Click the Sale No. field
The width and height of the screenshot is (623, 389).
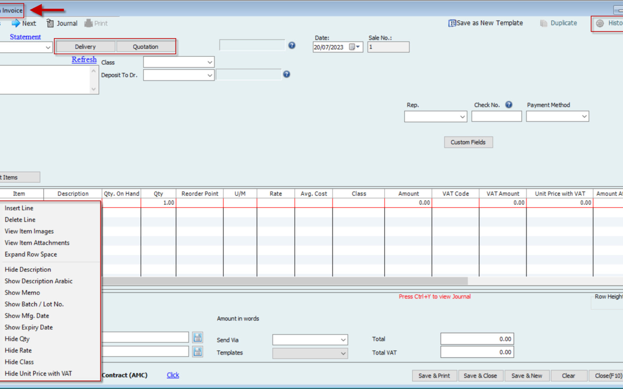point(388,47)
